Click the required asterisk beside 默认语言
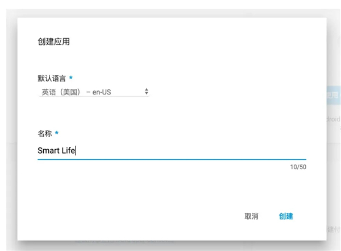 pos(71,78)
